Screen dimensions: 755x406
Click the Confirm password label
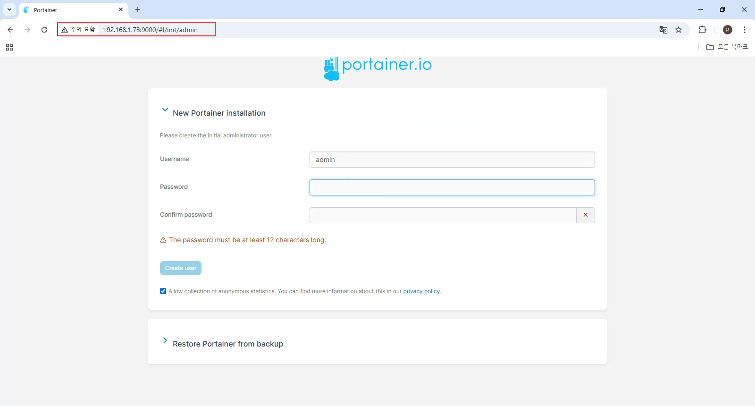[x=186, y=215]
